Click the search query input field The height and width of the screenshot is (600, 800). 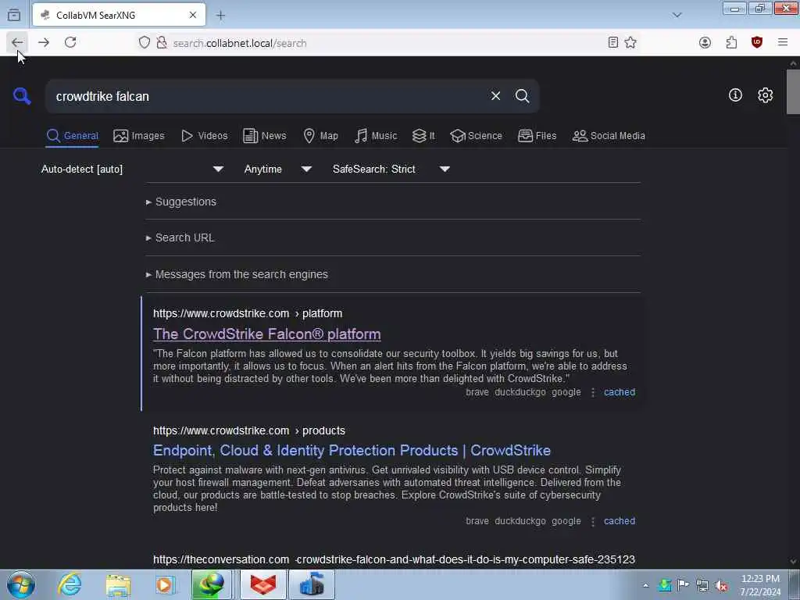(x=266, y=96)
